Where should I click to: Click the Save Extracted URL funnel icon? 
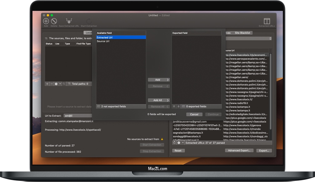69,20
